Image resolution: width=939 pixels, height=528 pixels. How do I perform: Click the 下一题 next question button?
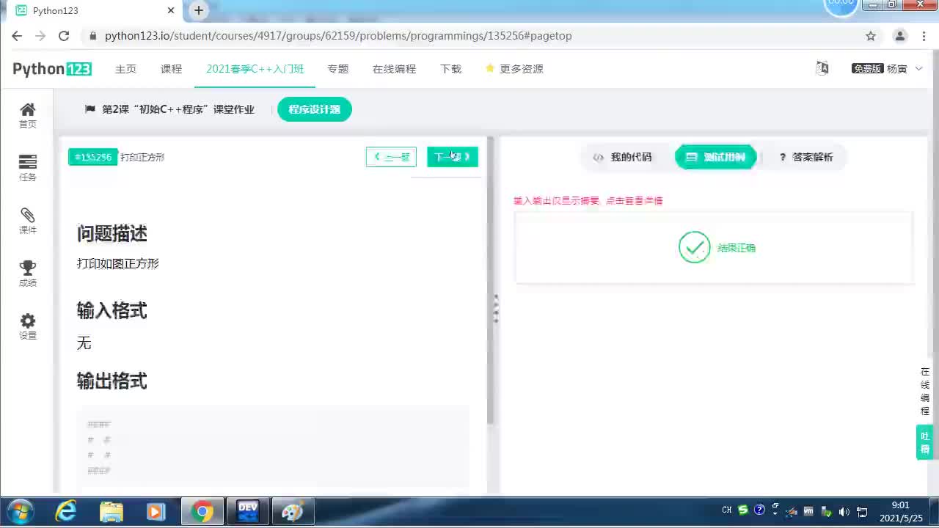(x=452, y=157)
